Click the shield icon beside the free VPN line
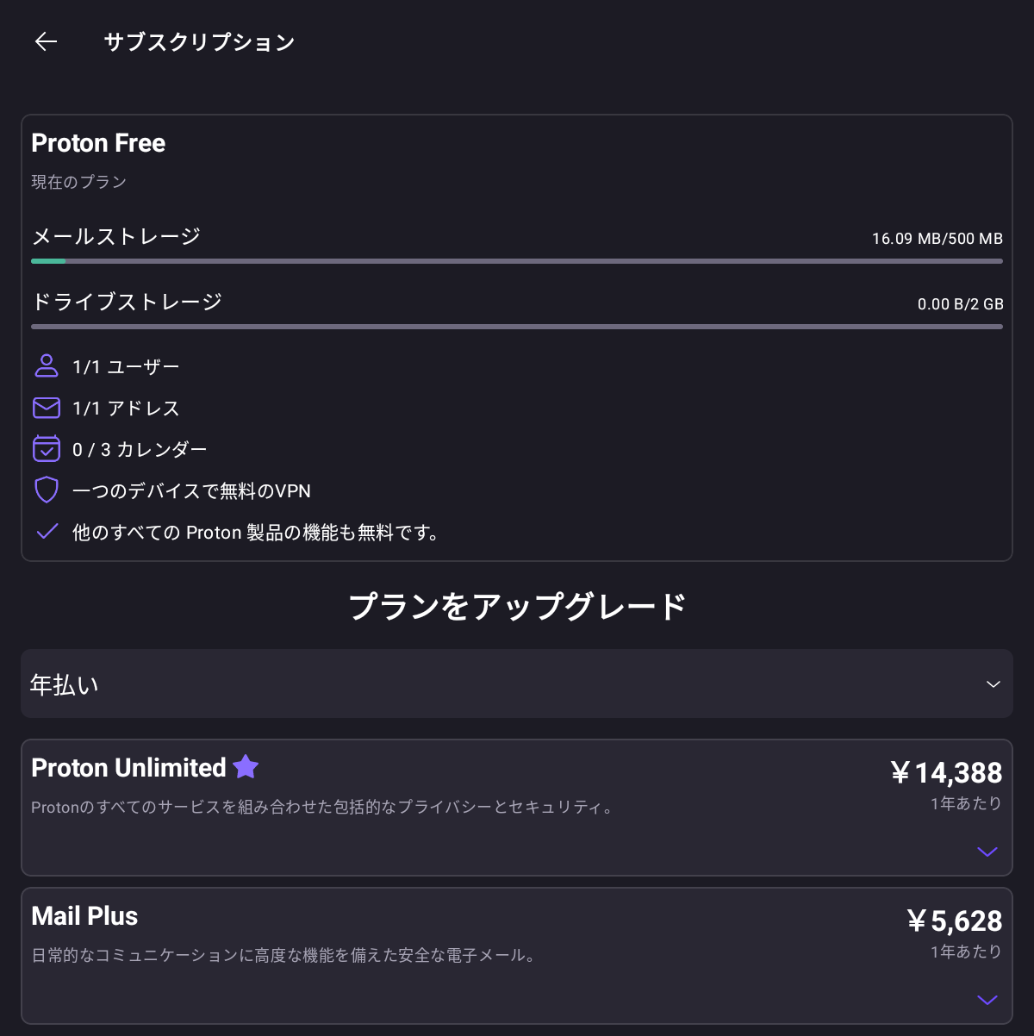The width and height of the screenshot is (1034, 1036). 47,490
